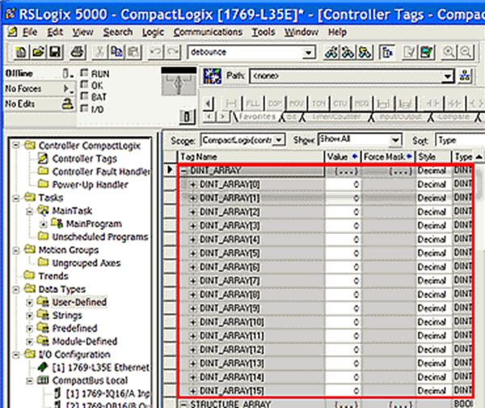Expand the DINT_ARRAY[7] element
This screenshot has width=485, height=408.
click(x=193, y=281)
